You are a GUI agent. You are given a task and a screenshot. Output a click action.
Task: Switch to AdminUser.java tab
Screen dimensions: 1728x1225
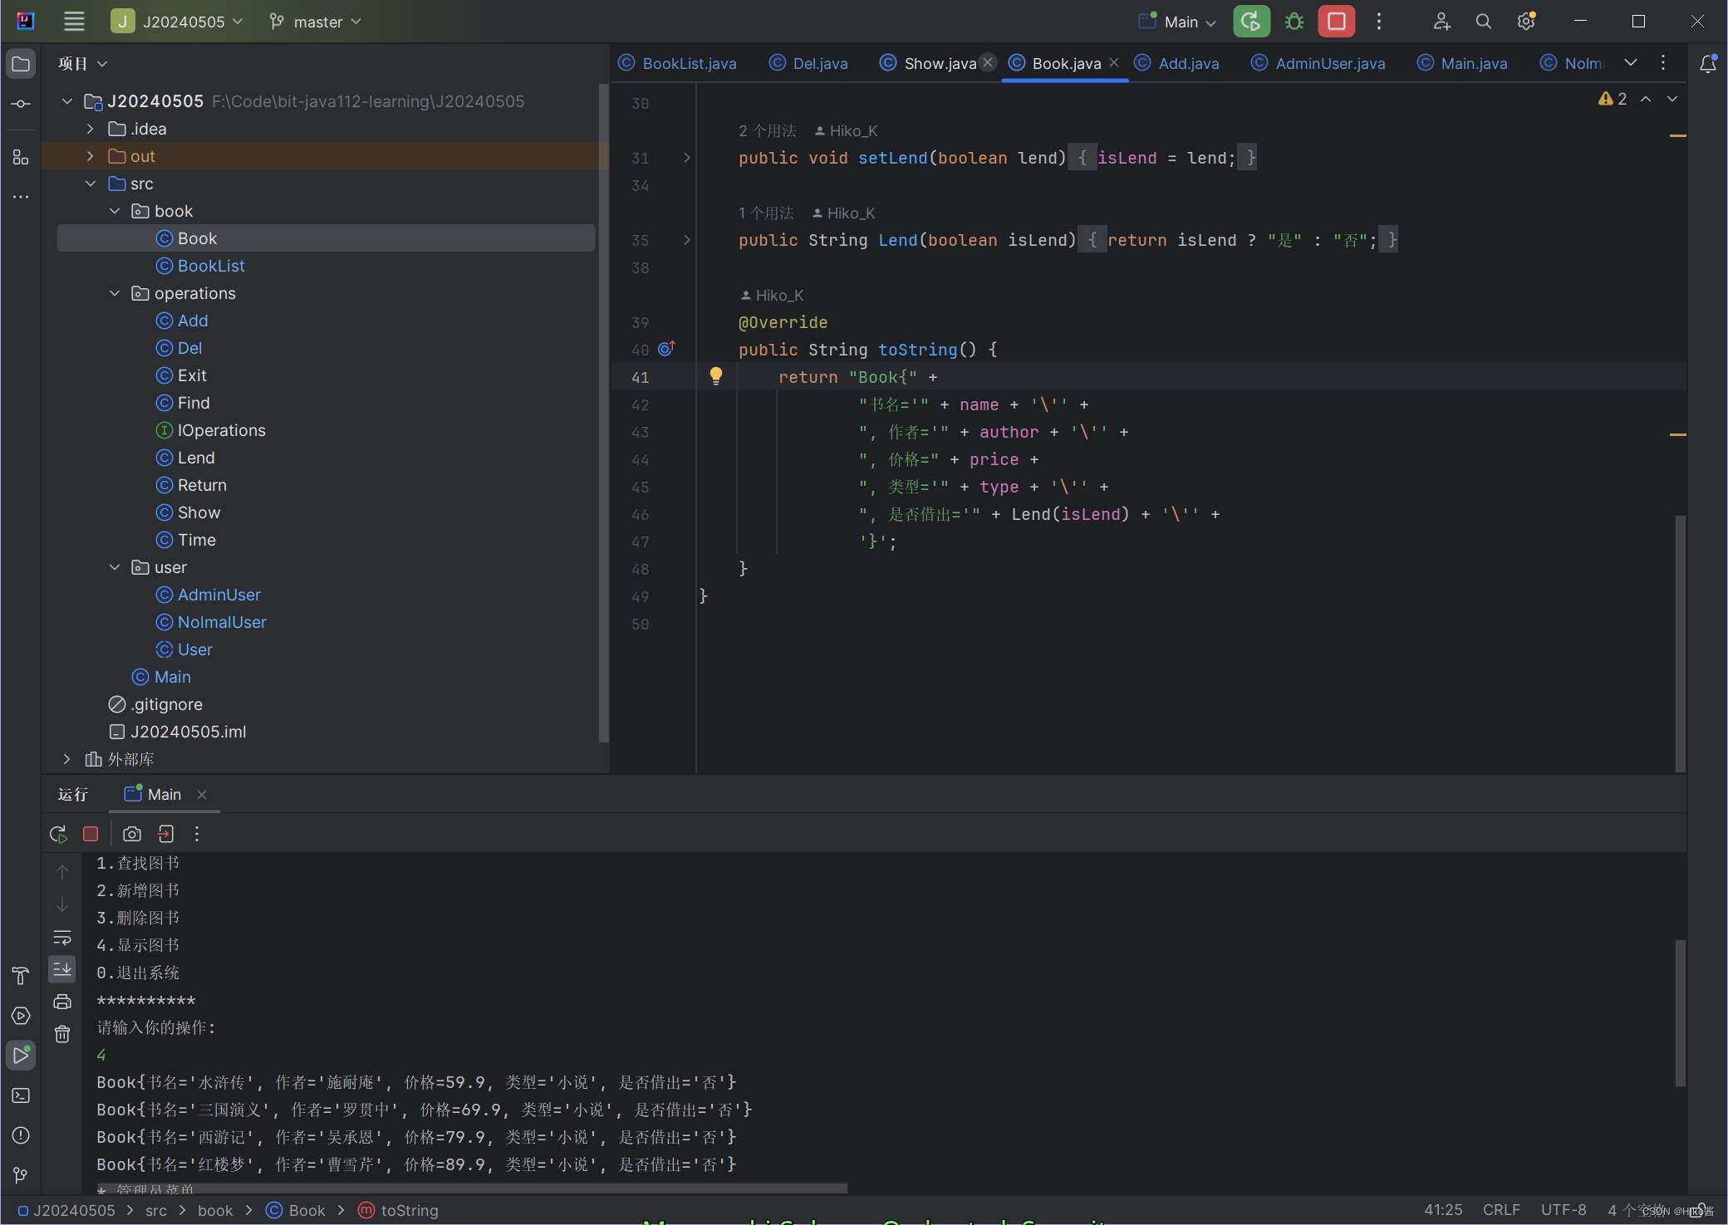[1318, 64]
